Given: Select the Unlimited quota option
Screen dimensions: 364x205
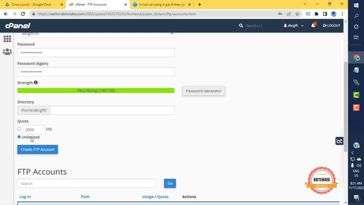Looking at the screenshot, I should point(19,137).
